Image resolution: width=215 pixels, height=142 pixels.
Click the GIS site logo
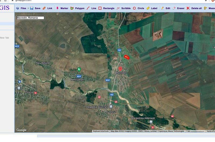[x=5, y=8]
